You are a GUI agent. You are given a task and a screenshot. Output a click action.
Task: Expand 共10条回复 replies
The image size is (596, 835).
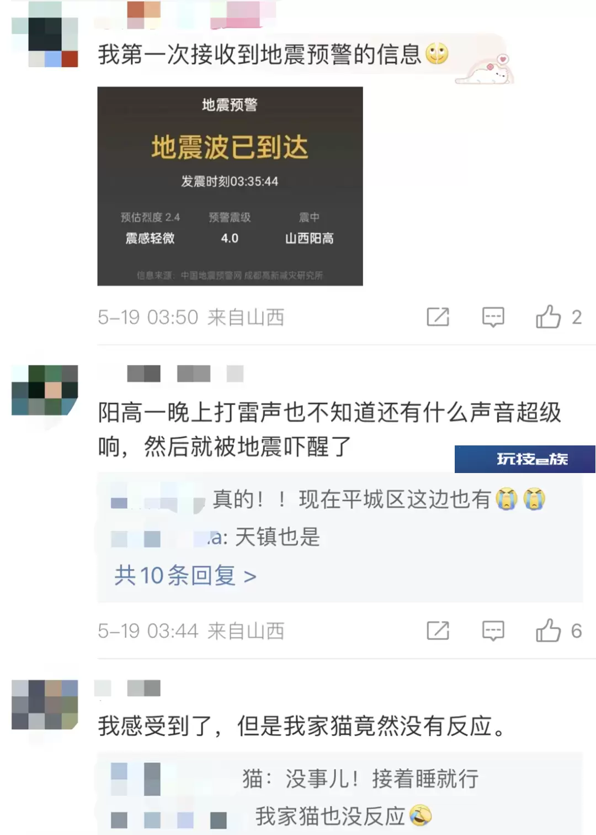(185, 576)
